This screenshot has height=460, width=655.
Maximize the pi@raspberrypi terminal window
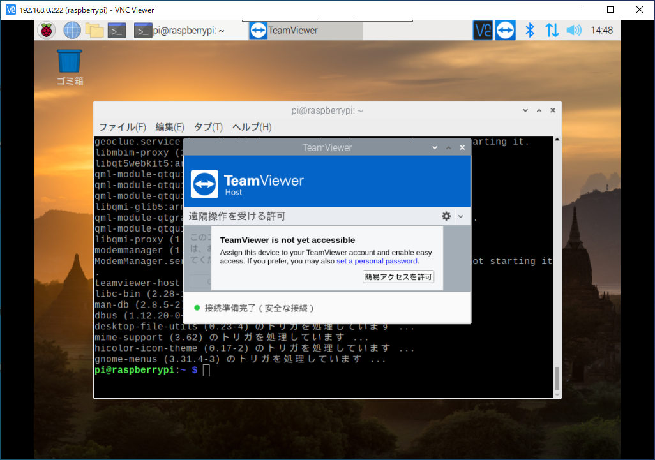pyautogui.click(x=539, y=110)
